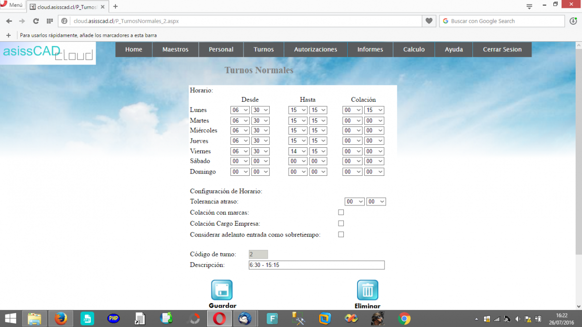582x327 pixels.
Task: Open the Calculo menu
Action: pos(414,50)
